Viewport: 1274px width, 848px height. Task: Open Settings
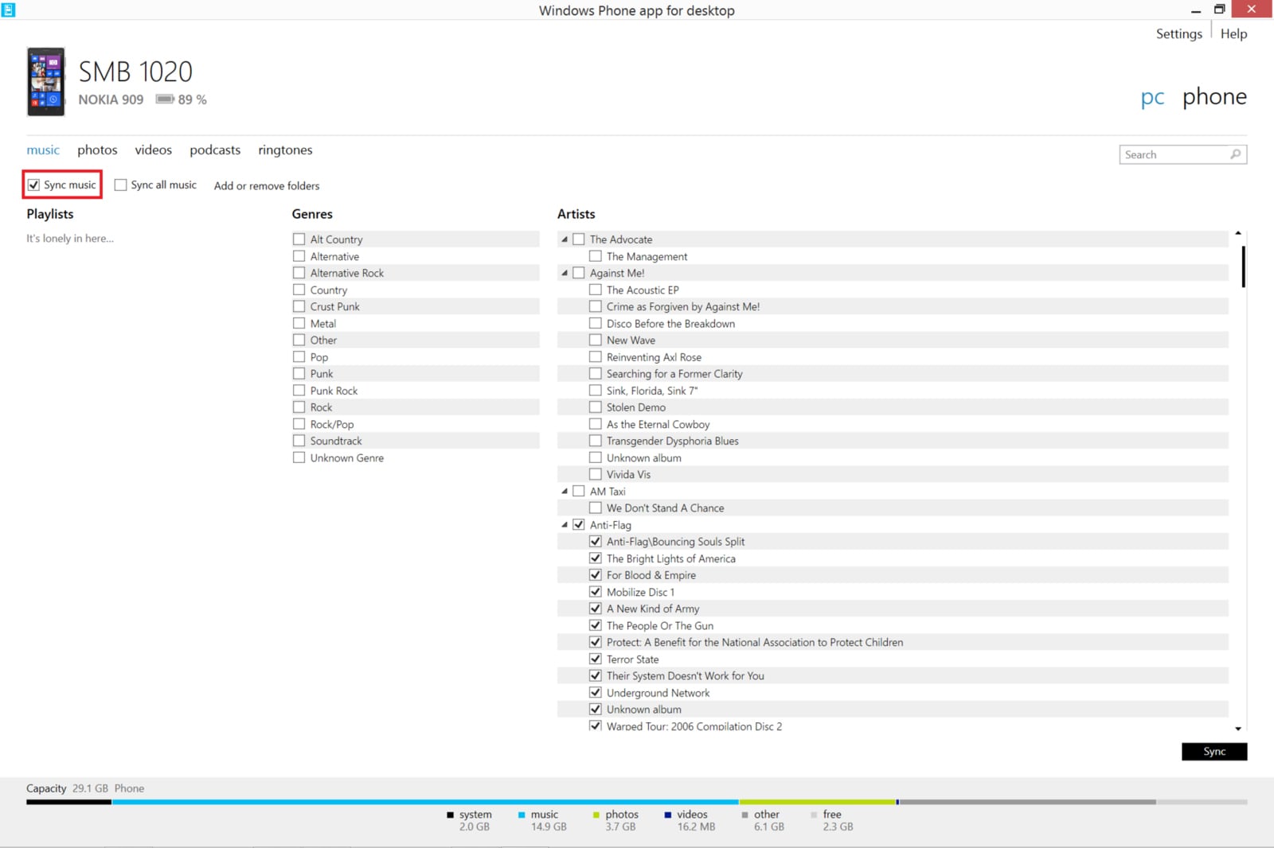(x=1179, y=33)
